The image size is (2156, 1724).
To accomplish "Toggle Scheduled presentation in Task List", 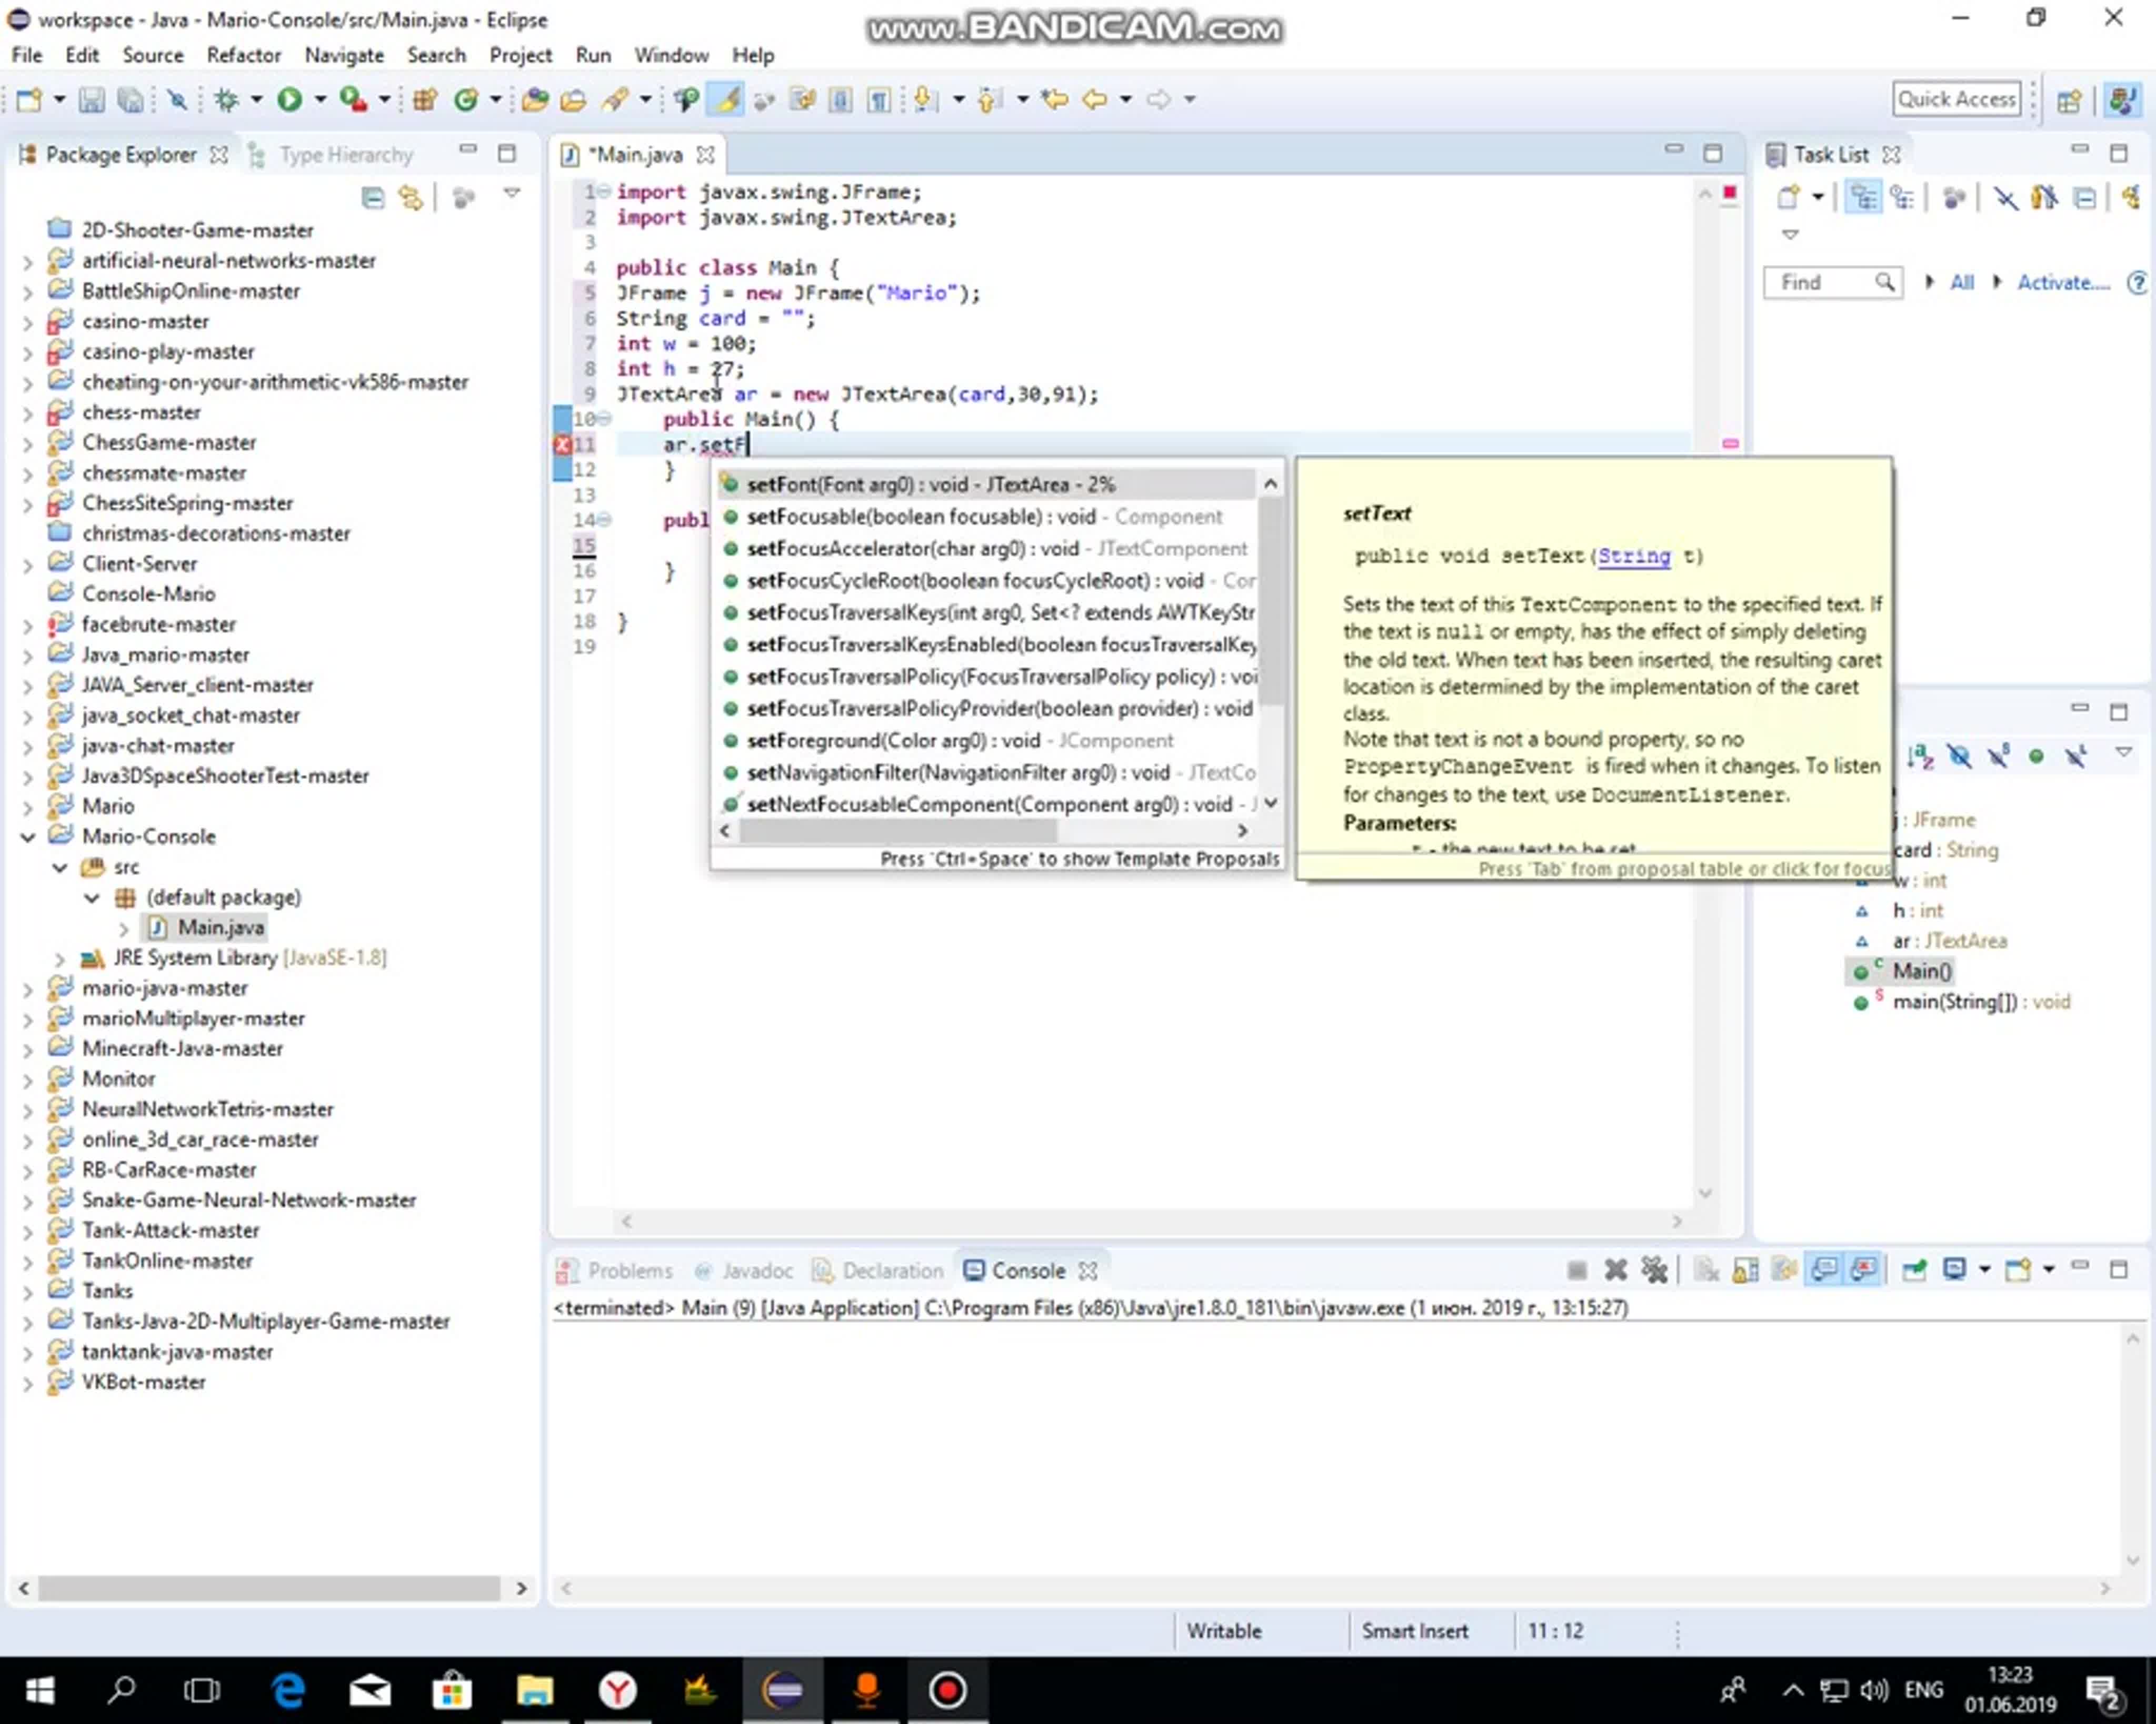I will click(1902, 197).
